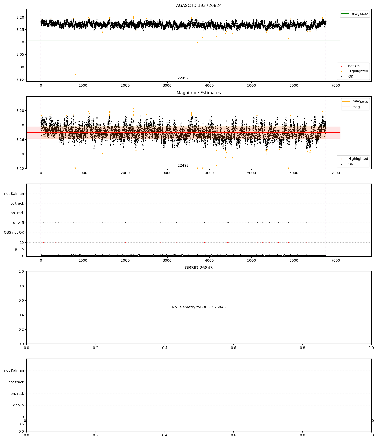Click the mag OBSID legend entry
The image size is (378, 441).
[356, 101]
